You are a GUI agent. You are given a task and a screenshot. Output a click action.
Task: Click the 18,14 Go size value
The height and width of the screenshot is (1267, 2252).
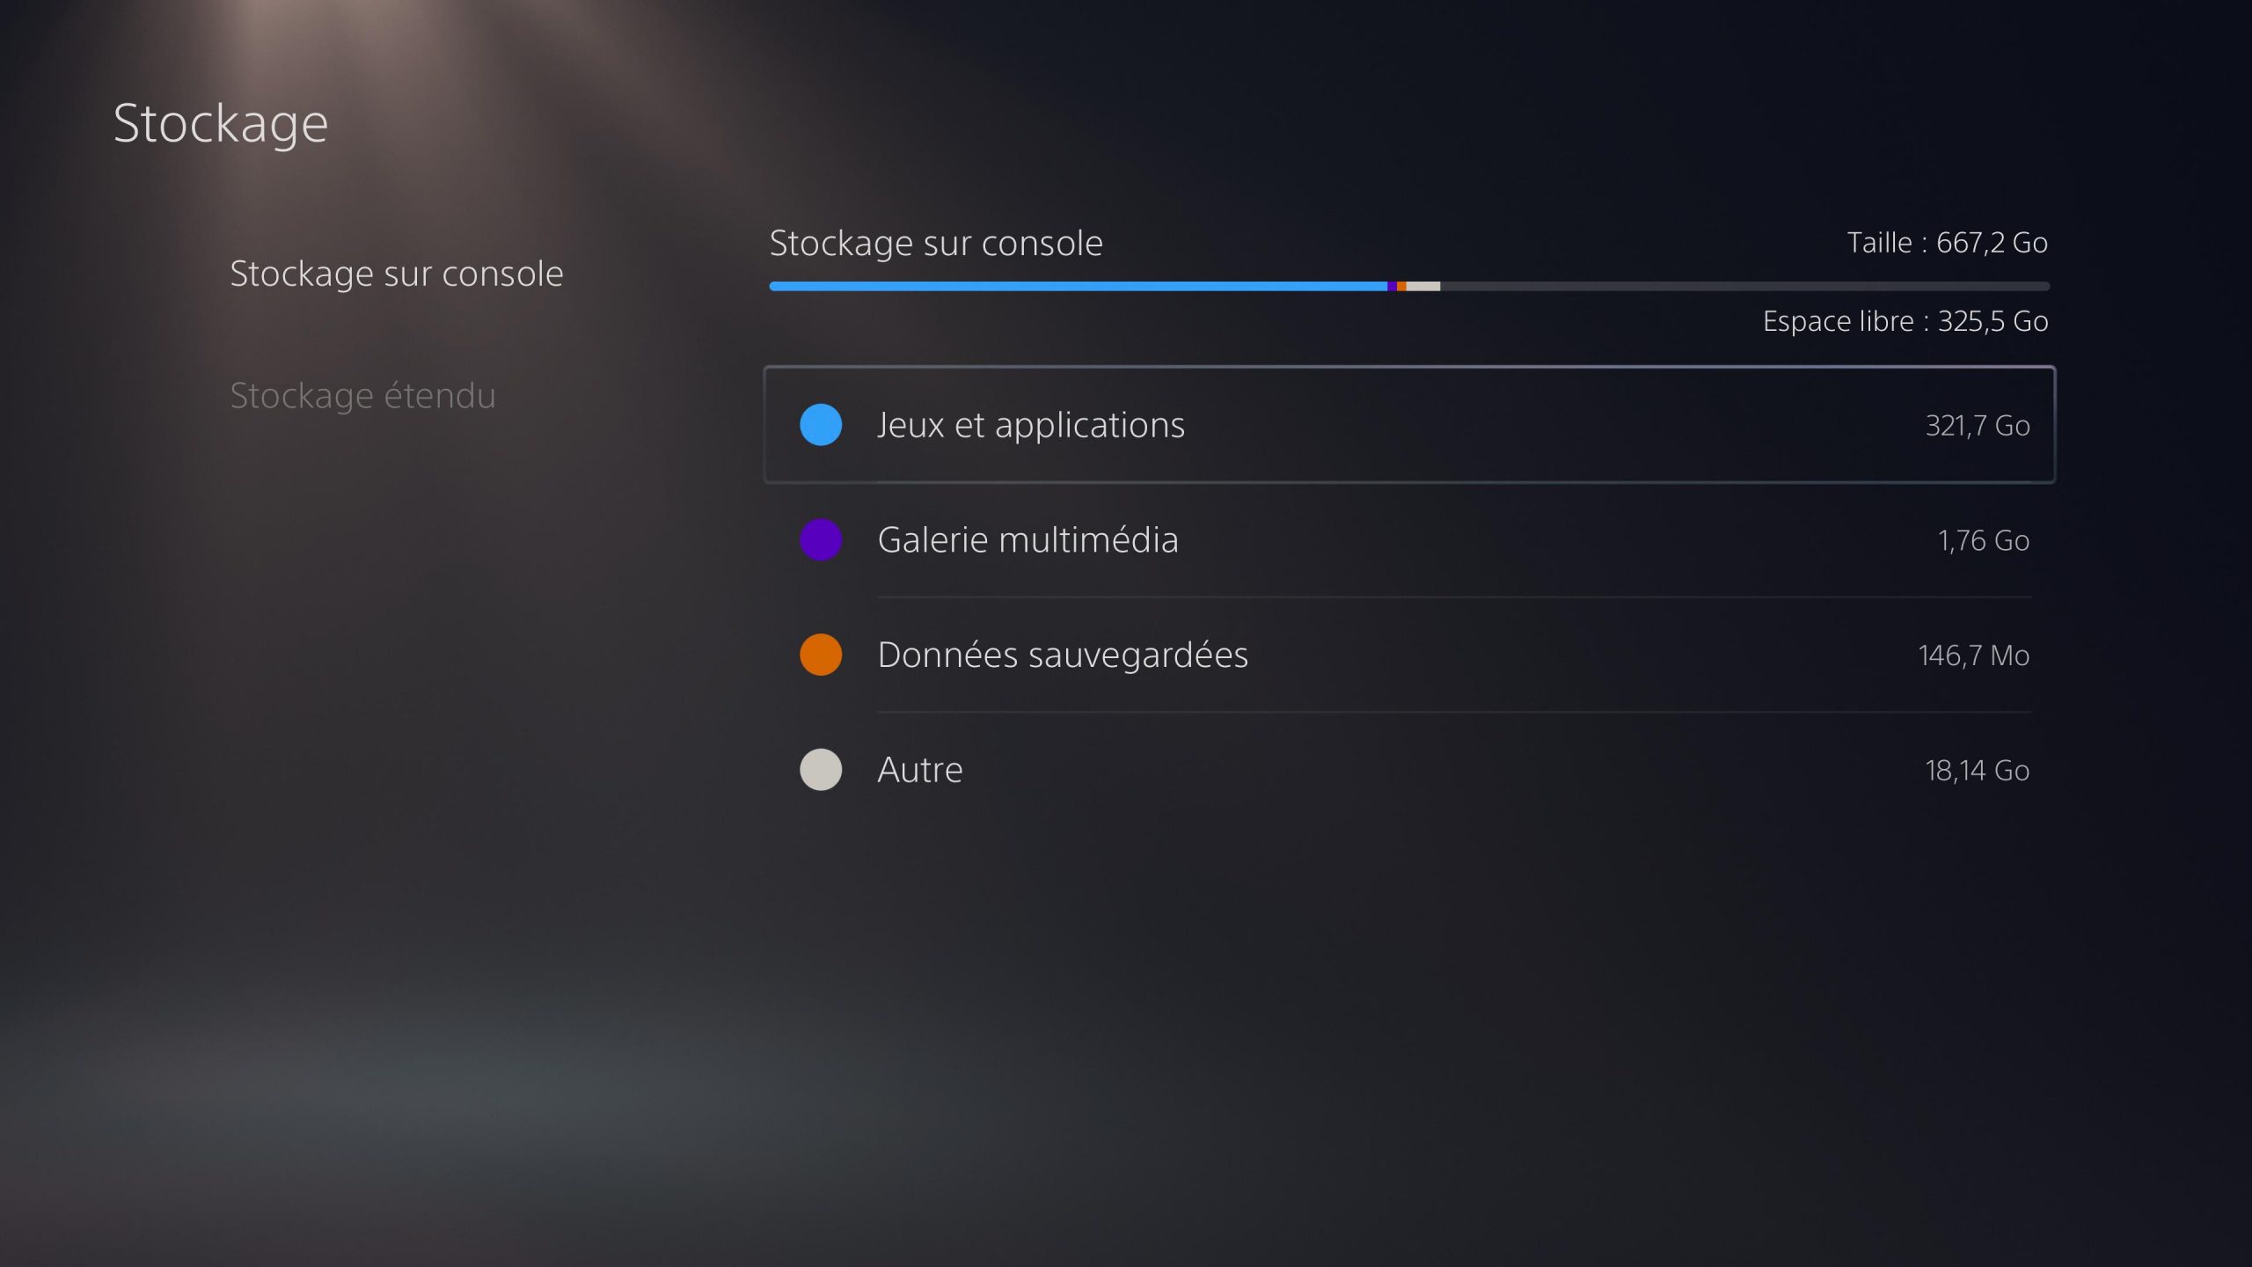coord(1977,771)
